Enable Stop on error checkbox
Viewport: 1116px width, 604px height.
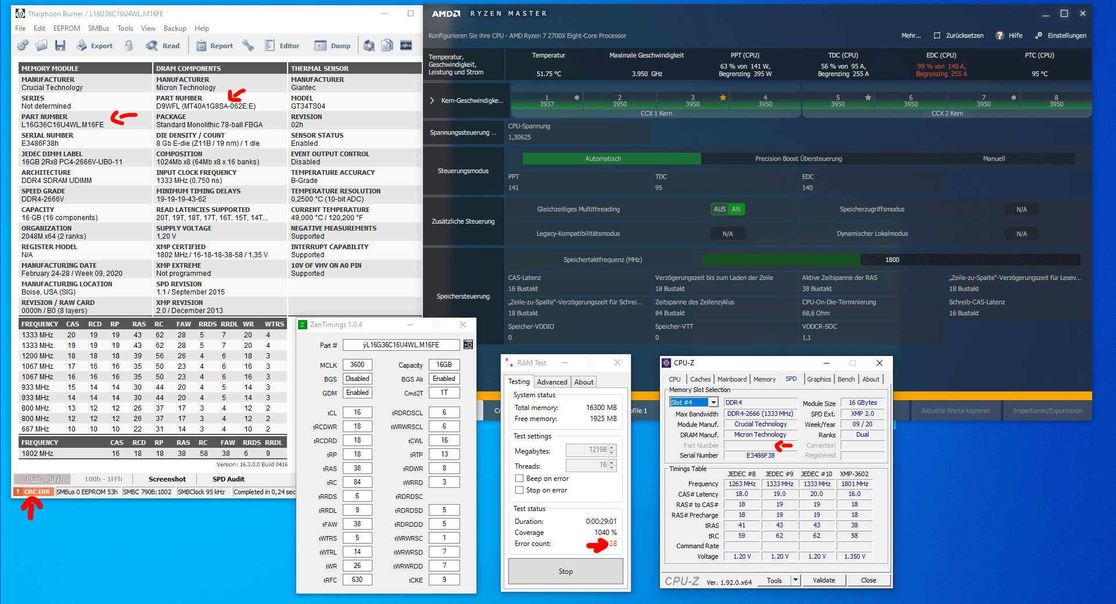519,490
